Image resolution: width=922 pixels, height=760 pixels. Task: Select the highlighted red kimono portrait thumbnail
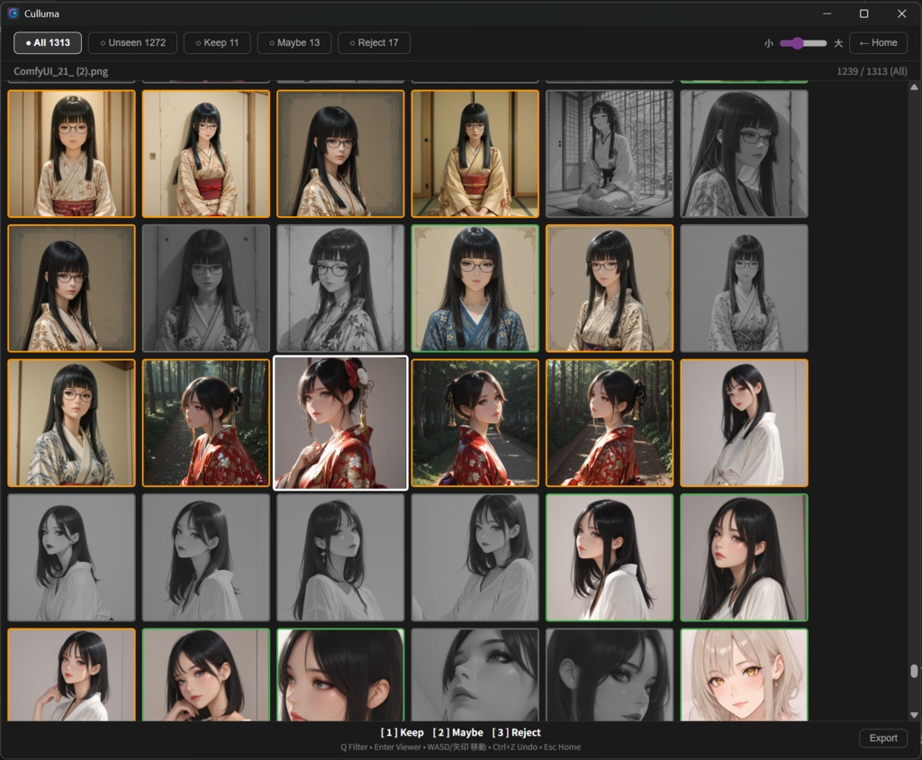340,422
